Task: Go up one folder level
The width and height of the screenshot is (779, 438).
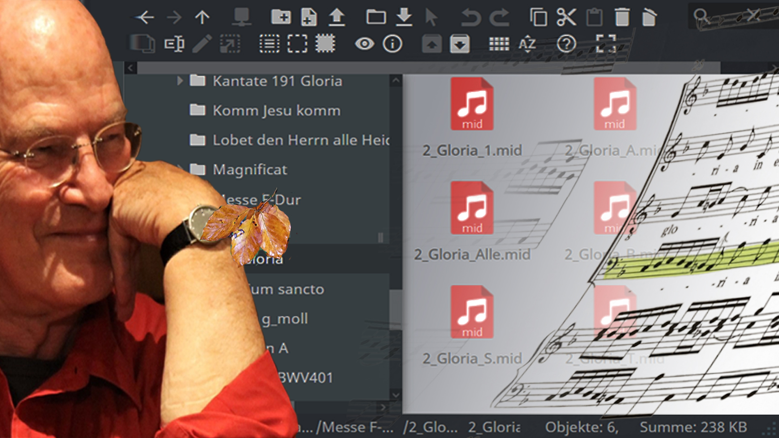Action: click(x=202, y=18)
